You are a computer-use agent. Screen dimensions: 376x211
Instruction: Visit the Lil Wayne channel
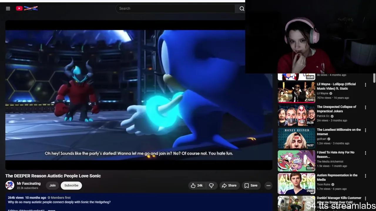pos(323,93)
